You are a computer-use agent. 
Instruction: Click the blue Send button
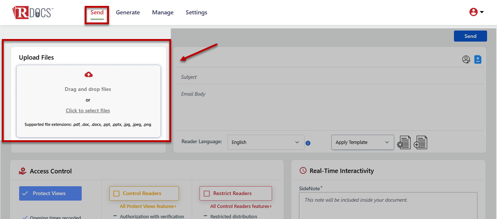pyautogui.click(x=470, y=36)
